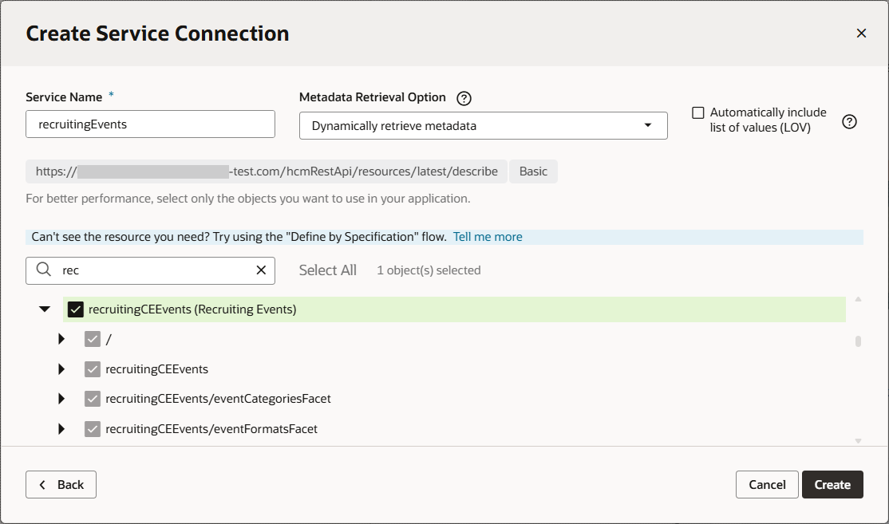Uncheck recruitingCEEvents (Recruiting Events)
Screen dimensions: 889x524
pos(76,308)
